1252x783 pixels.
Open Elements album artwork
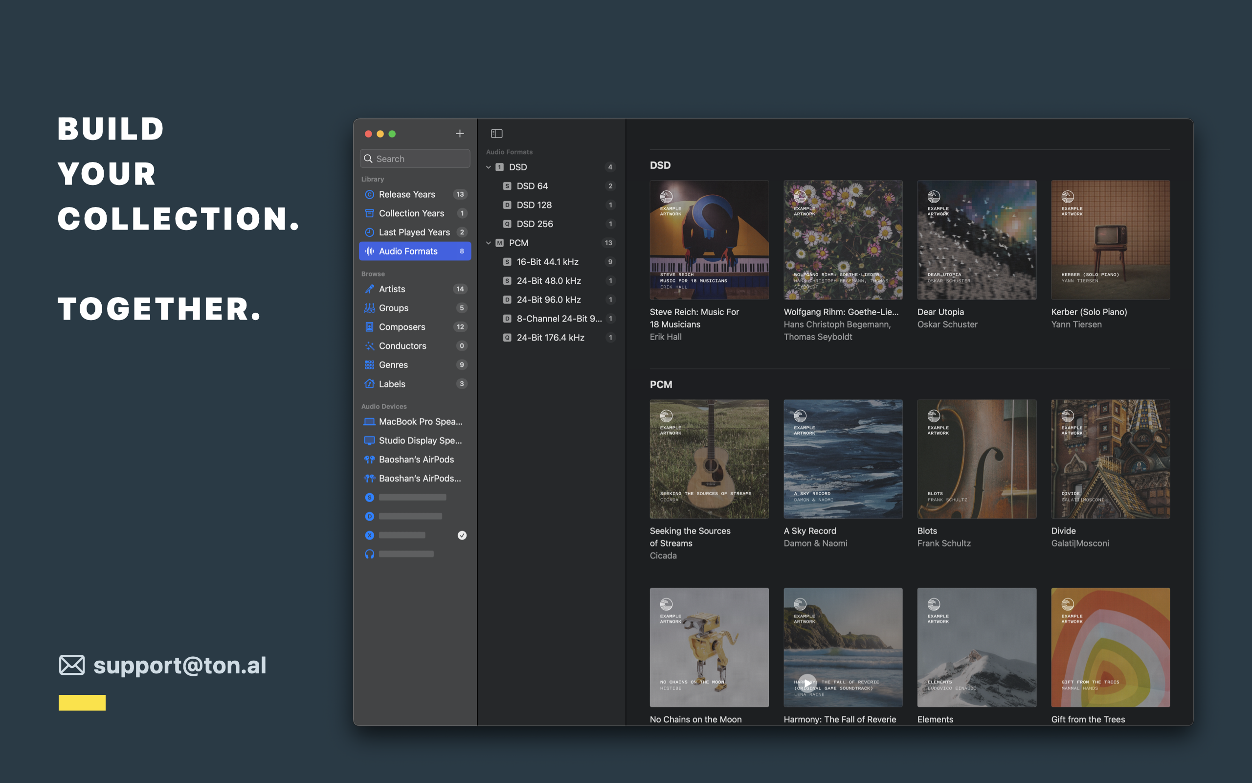(x=977, y=647)
